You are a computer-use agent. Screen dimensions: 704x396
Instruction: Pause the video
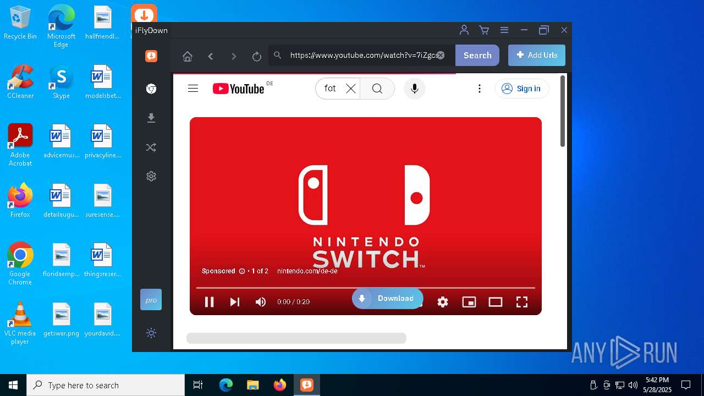tap(209, 301)
